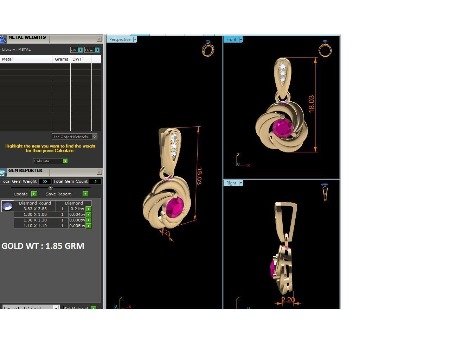Open the Front viewport dropdown arrow
The height and width of the screenshot is (338, 450).
(x=241, y=39)
